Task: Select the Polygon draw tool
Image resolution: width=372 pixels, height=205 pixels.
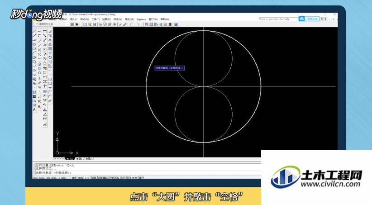Action: coord(34,44)
